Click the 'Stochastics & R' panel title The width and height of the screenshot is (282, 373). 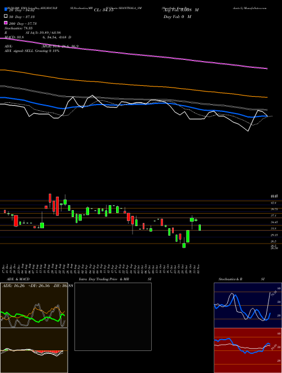[231, 279]
